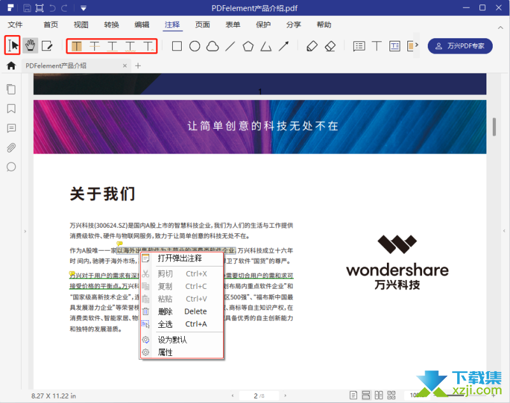
Task: Select the Caret insert-text tool
Action: pyautogui.click(x=149, y=46)
